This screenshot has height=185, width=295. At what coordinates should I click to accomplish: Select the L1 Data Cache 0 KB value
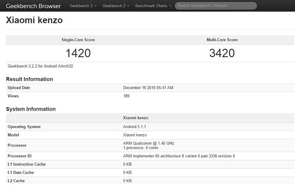coord(127,173)
